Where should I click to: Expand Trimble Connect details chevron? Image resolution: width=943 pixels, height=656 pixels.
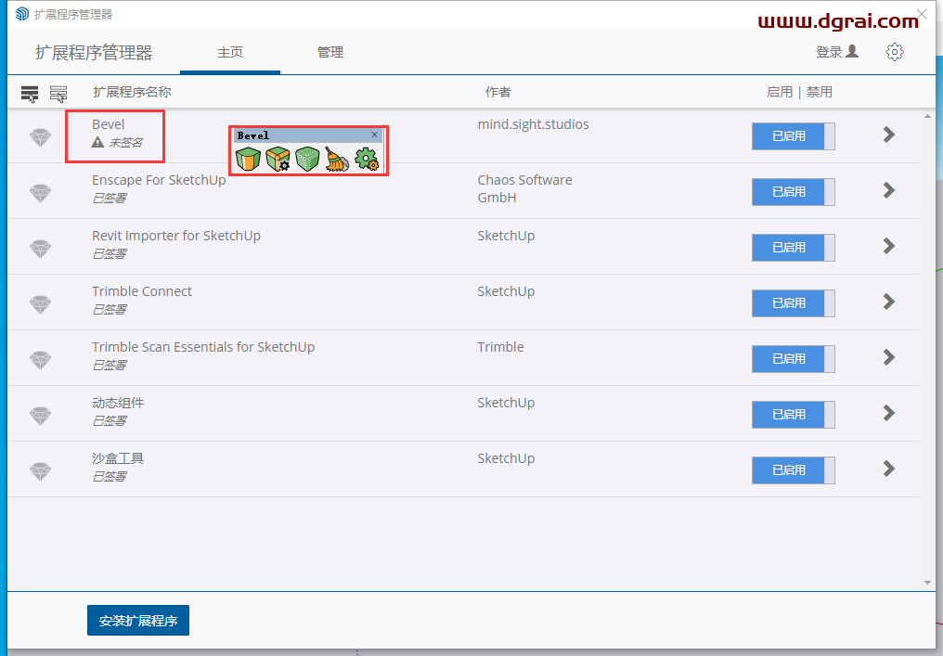point(889,302)
